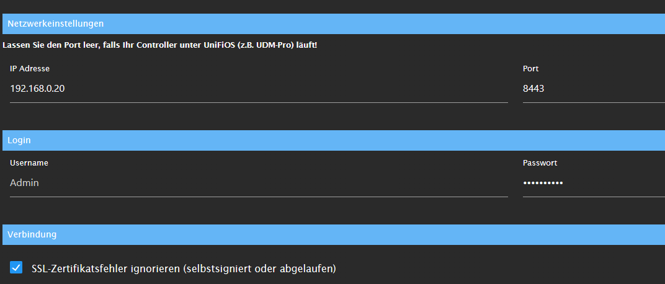
Task: Click the Login section header bar
Action: coord(334,140)
